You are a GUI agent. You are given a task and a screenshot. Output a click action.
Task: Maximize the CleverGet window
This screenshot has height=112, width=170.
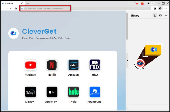(163, 3)
